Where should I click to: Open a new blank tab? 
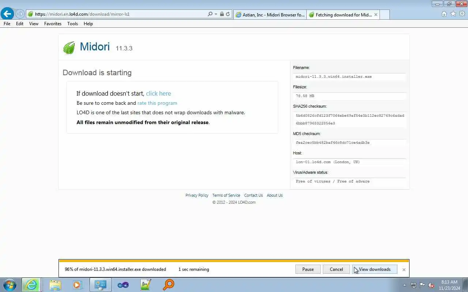click(x=385, y=15)
